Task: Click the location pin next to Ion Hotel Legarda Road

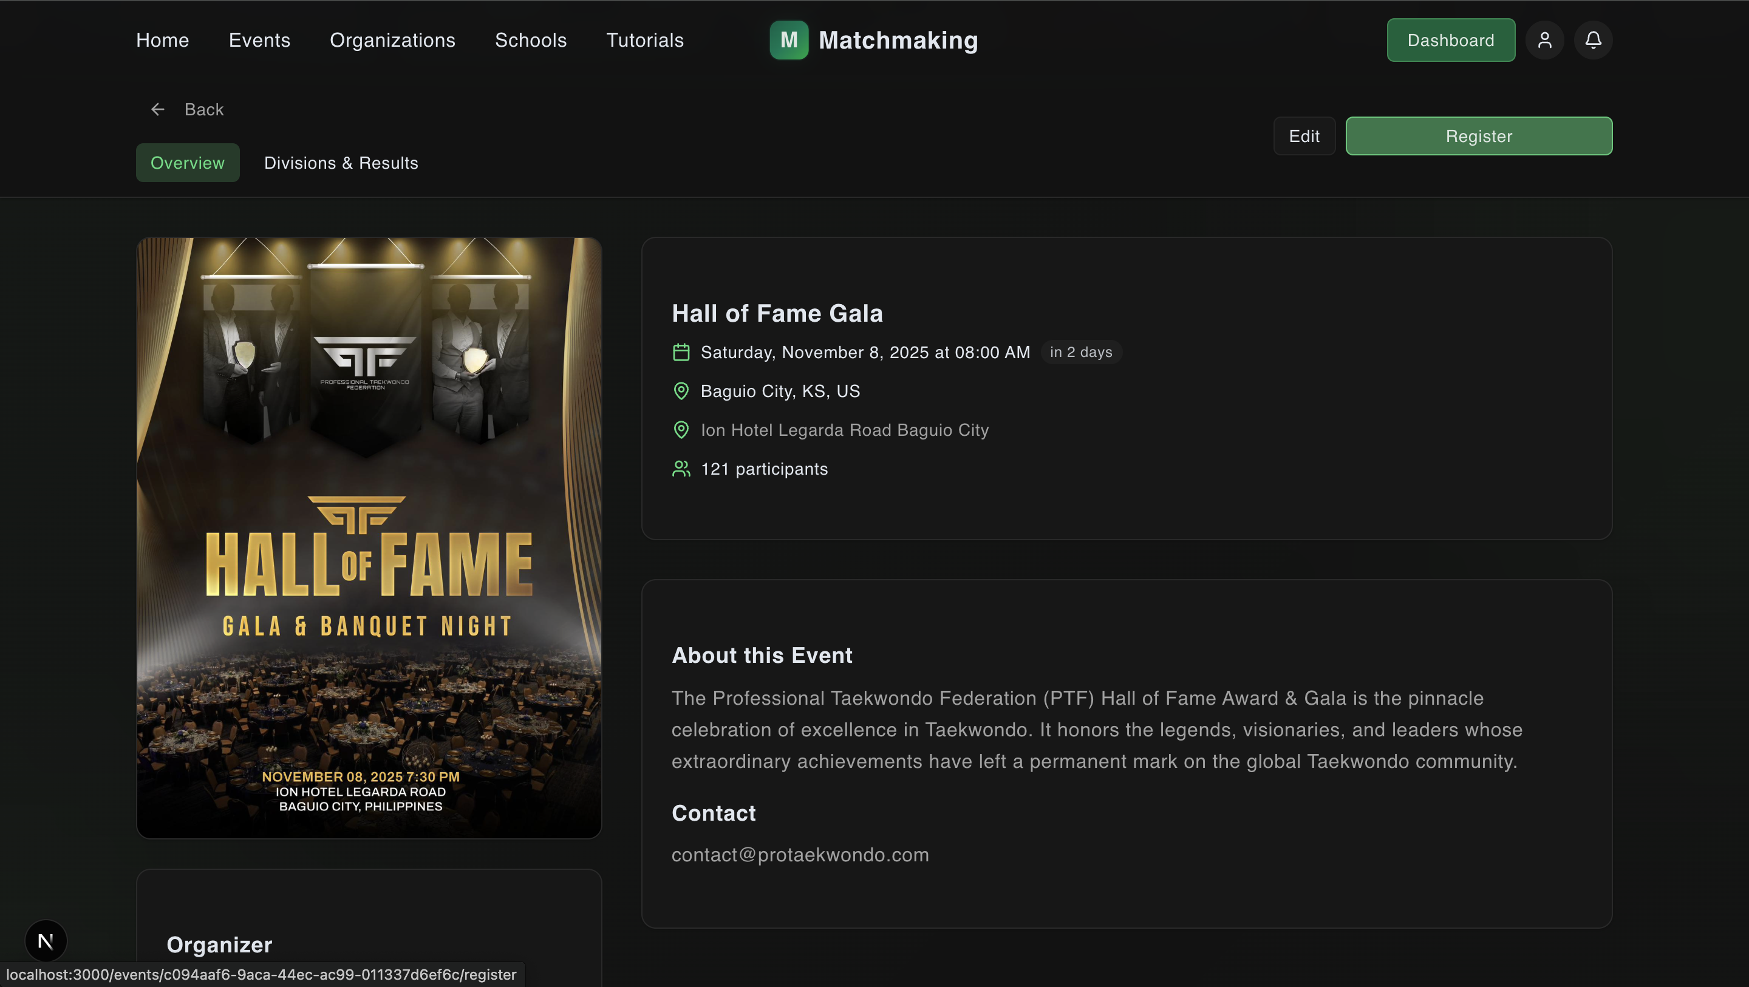Action: pyautogui.click(x=681, y=430)
